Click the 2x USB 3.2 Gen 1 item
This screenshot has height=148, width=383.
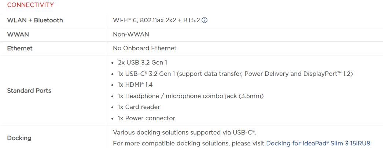point(143,63)
